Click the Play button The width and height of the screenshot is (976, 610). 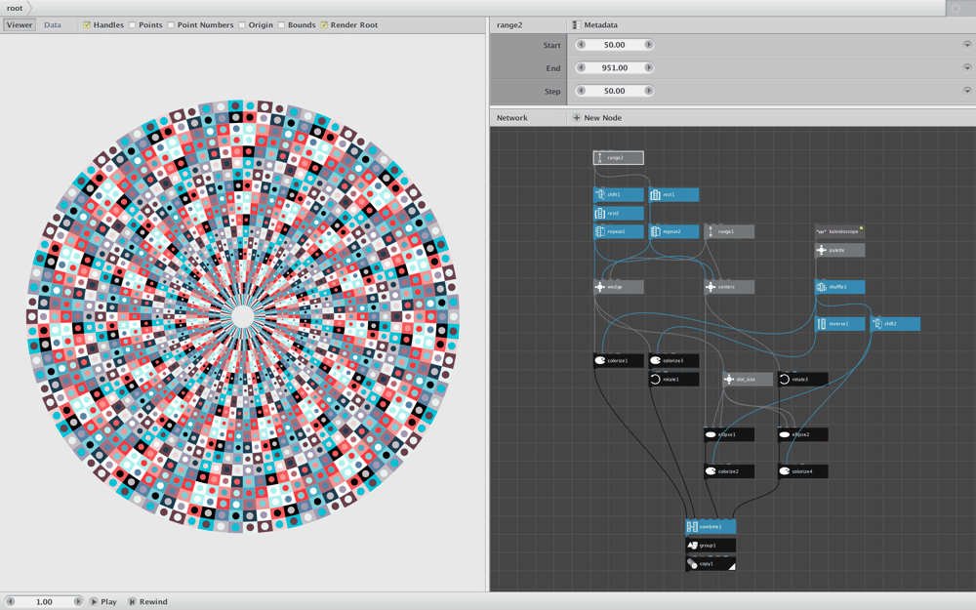[x=102, y=602]
